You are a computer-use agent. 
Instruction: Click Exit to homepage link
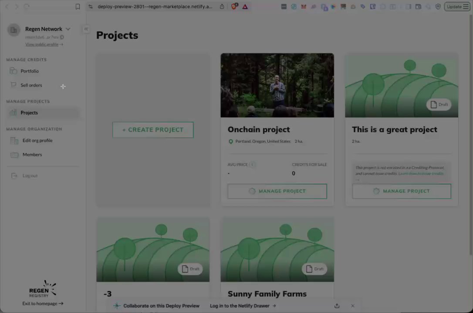[43, 303]
